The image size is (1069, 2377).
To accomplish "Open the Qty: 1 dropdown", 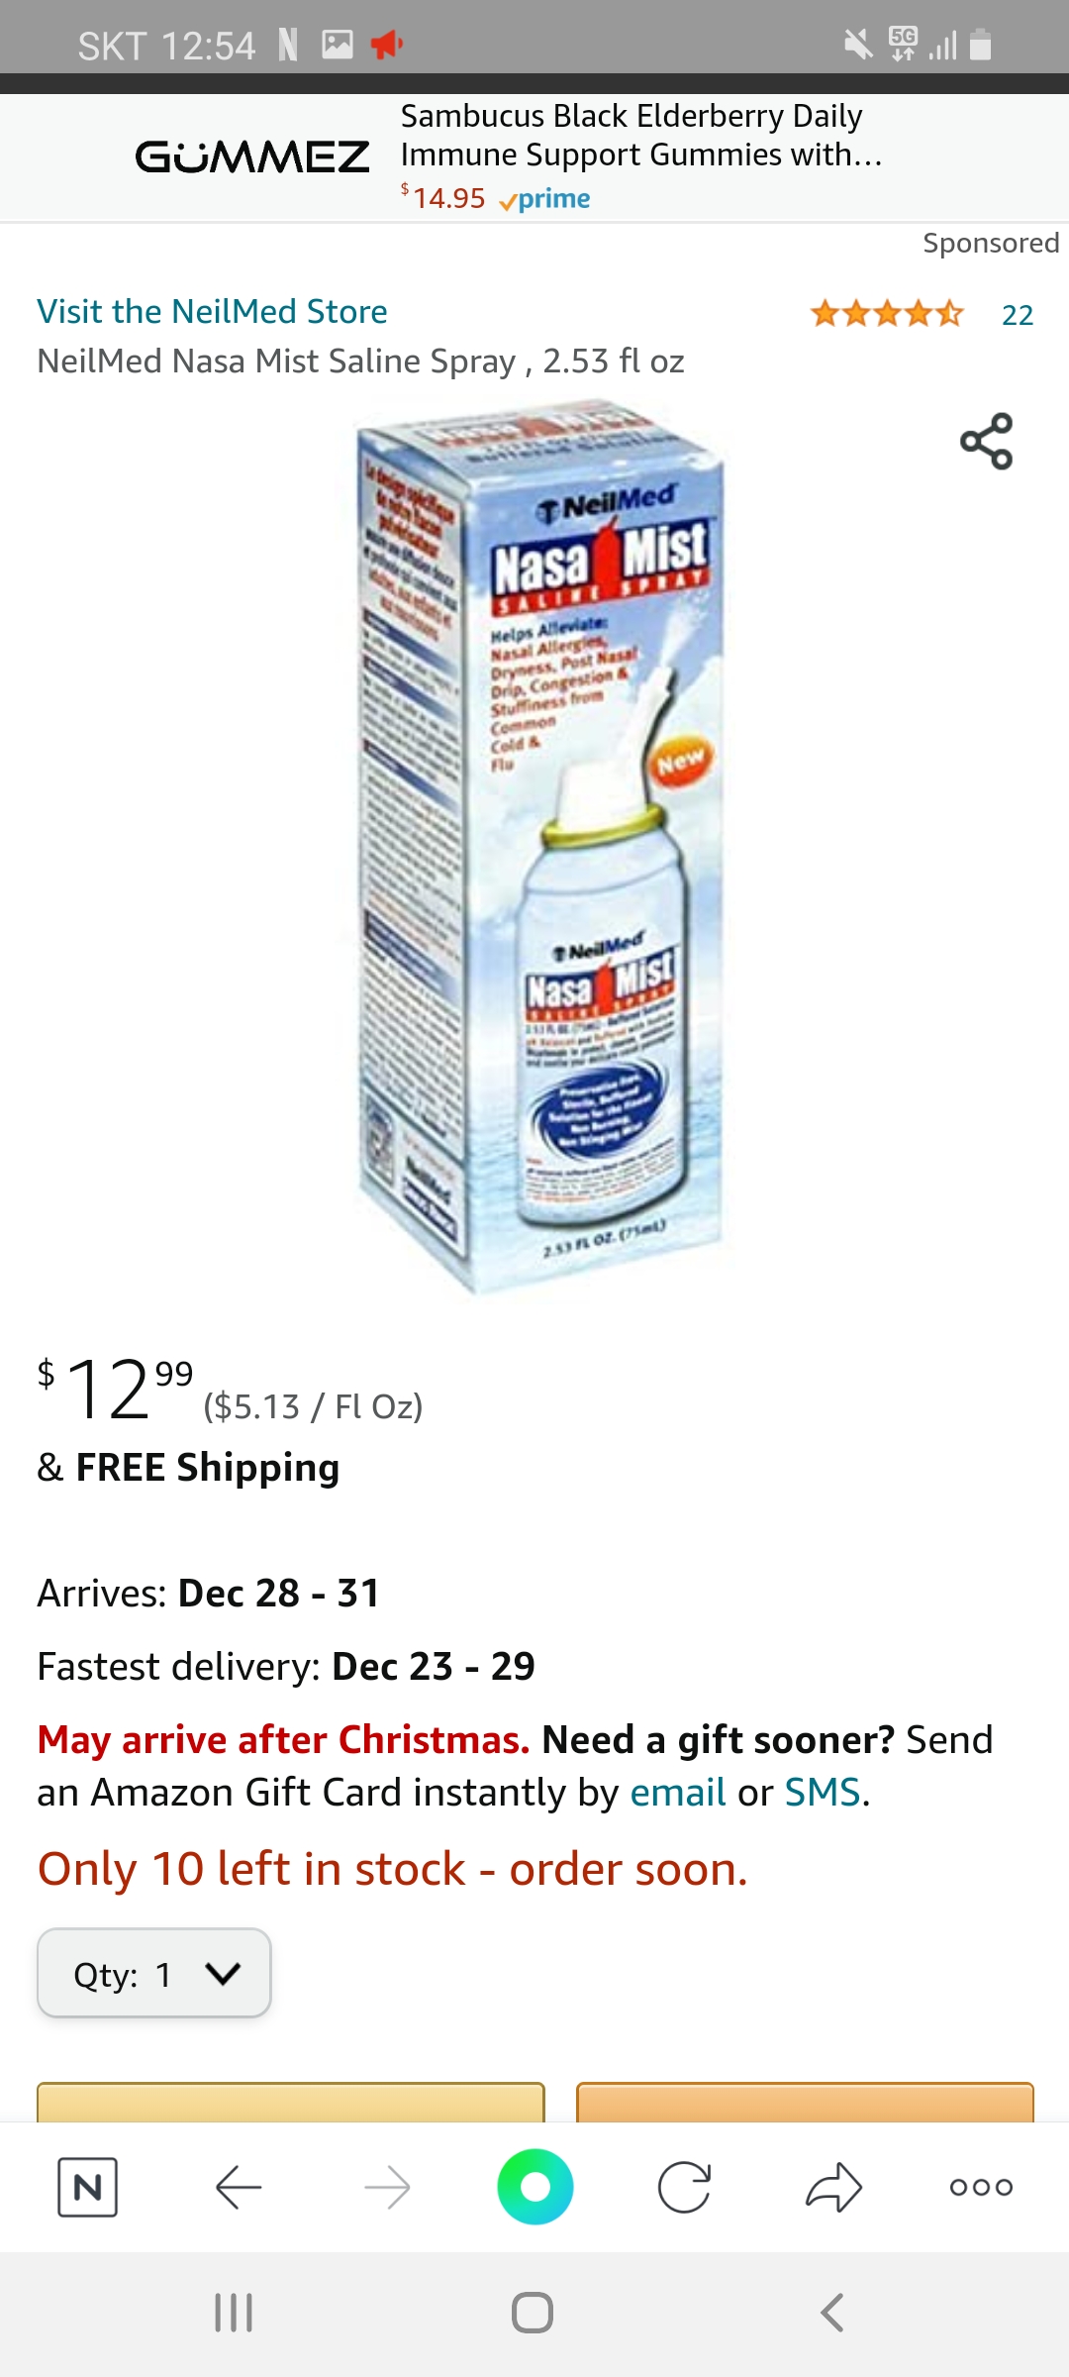I will [154, 1972].
